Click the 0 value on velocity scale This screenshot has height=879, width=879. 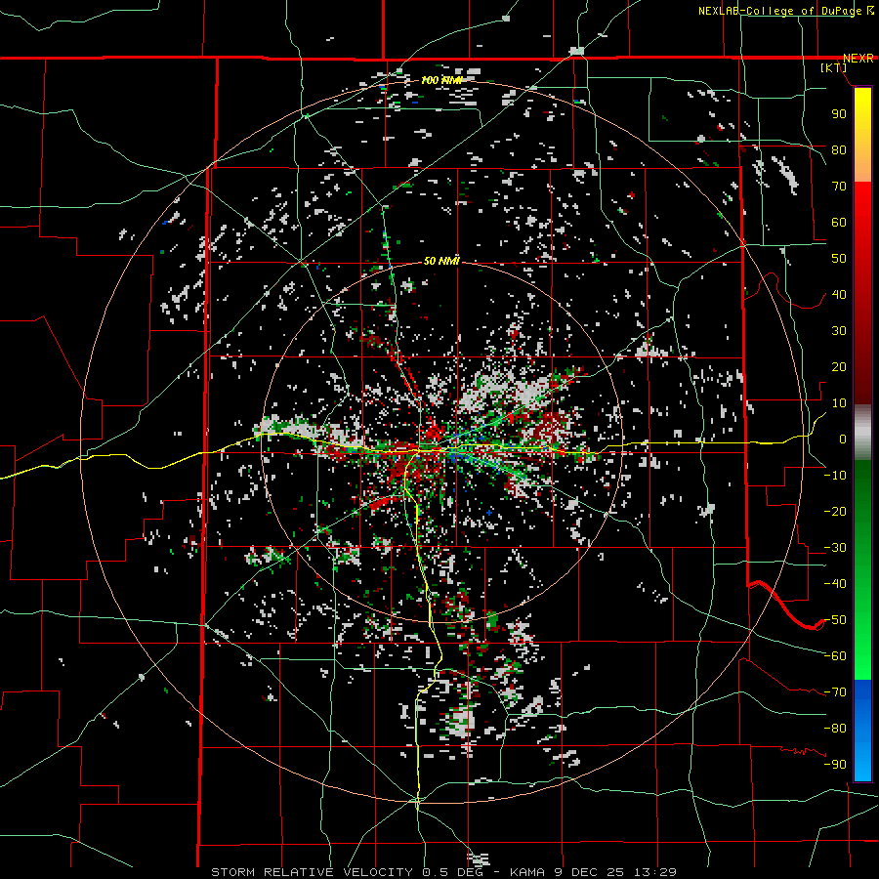pos(843,439)
